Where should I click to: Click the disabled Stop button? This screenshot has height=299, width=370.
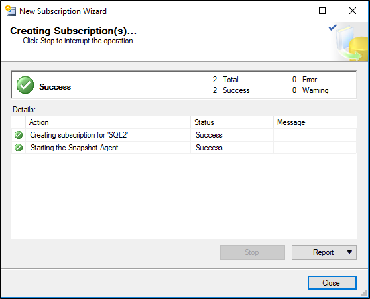pyautogui.click(x=253, y=252)
